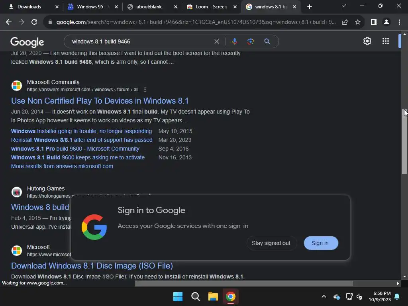
Task: Open Download Windows 8.1 Disc Image result
Action: (x=92, y=266)
